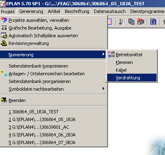Expand the Numerierung submenu arrow
The height and width of the screenshot is (155, 165).
point(104,54)
